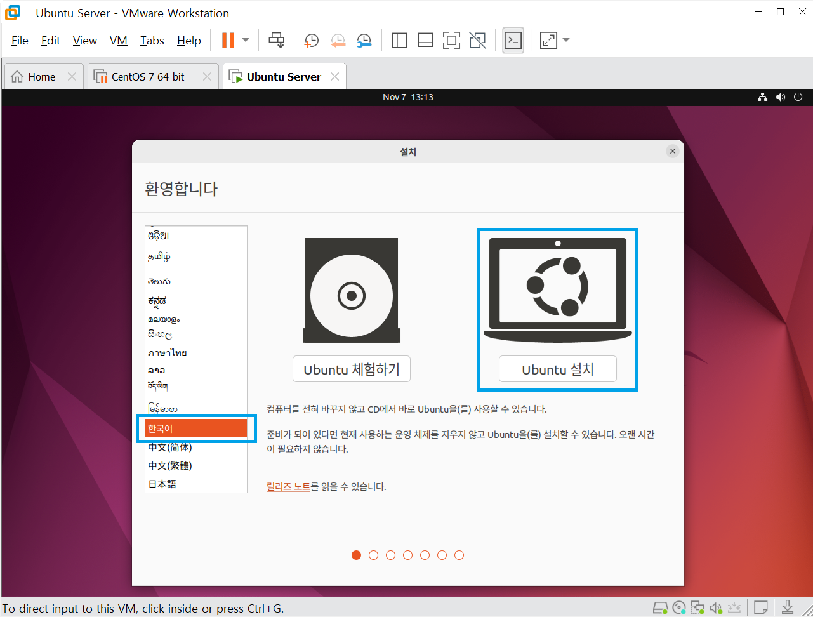Select தமிழ் in the language list
The height and width of the screenshot is (617, 813).
pos(196,257)
